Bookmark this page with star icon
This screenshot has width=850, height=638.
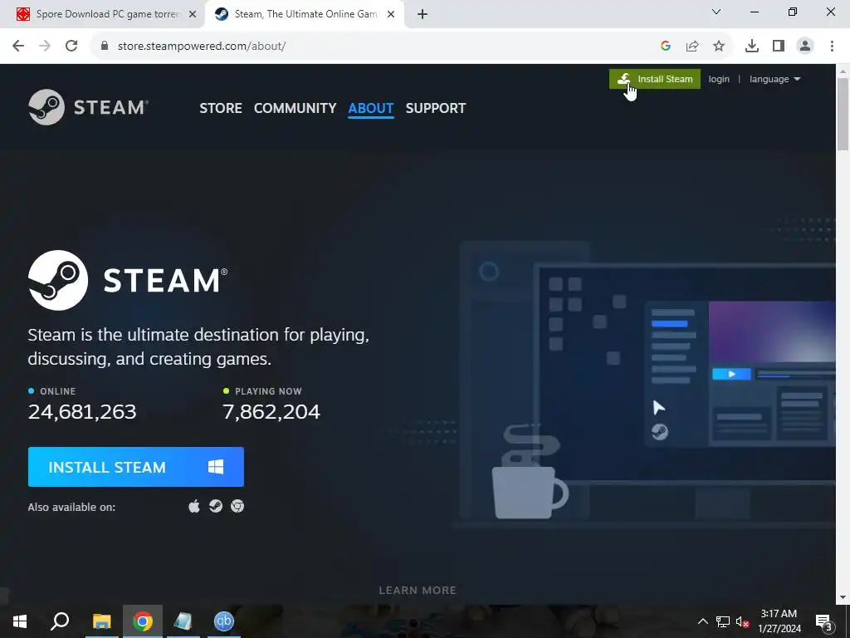click(719, 47)
